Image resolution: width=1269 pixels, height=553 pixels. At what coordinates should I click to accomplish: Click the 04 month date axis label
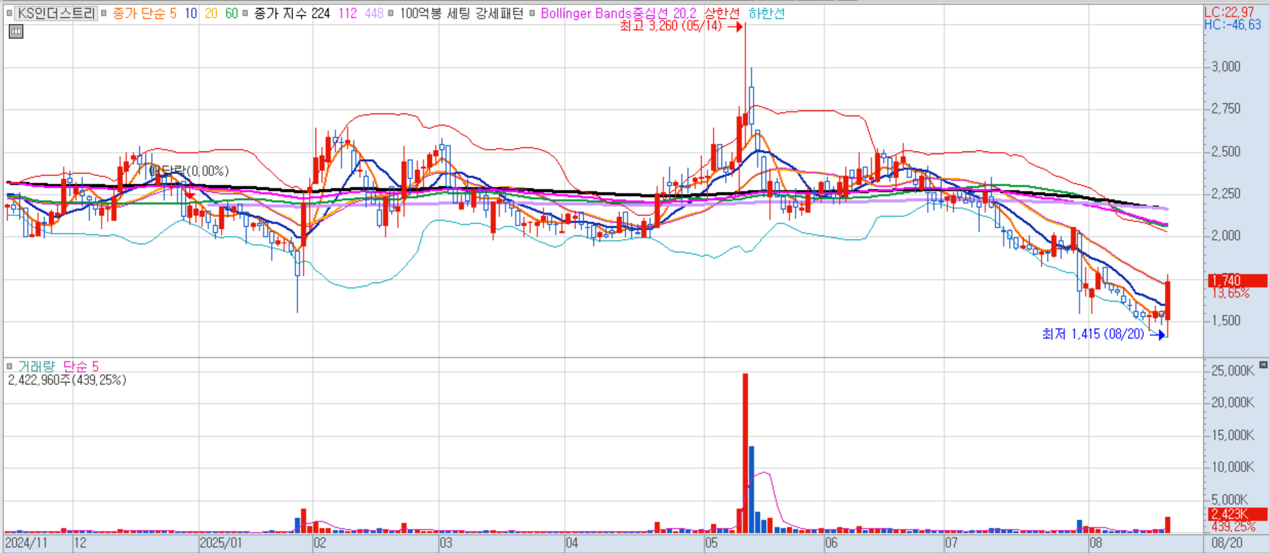tap(572, 543)
